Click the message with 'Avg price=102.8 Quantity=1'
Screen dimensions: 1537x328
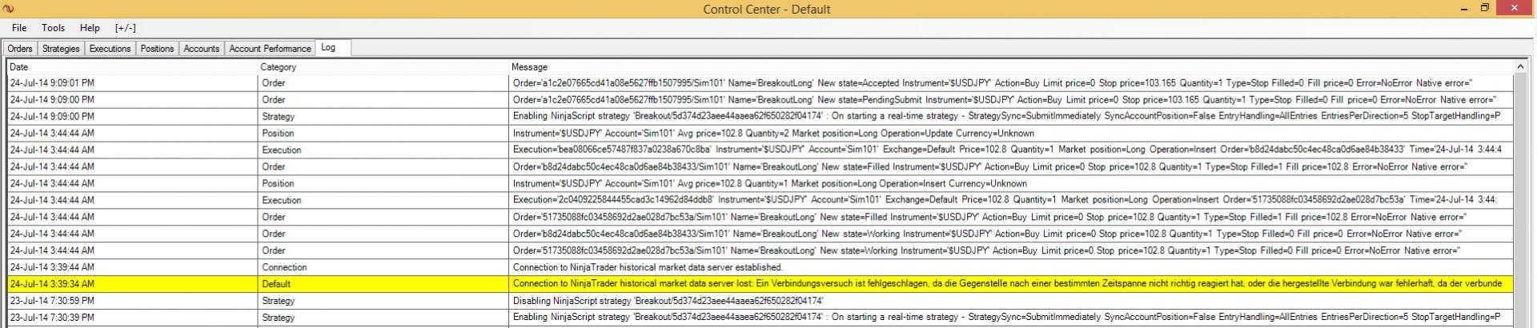1011,183
